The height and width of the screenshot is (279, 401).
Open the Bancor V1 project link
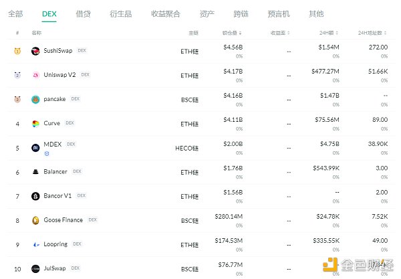[58, 196]
